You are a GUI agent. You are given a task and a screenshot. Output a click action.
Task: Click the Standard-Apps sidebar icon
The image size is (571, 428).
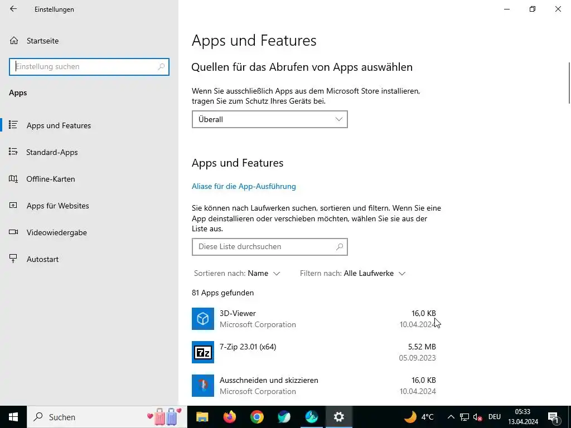tap(13, 152)
